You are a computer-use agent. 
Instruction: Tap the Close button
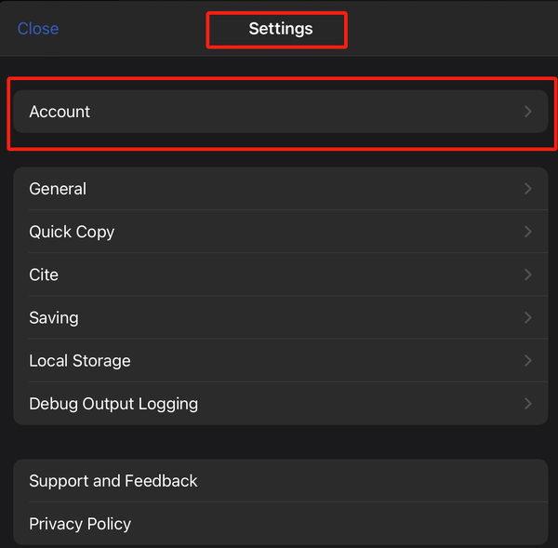tap(38, 29)
